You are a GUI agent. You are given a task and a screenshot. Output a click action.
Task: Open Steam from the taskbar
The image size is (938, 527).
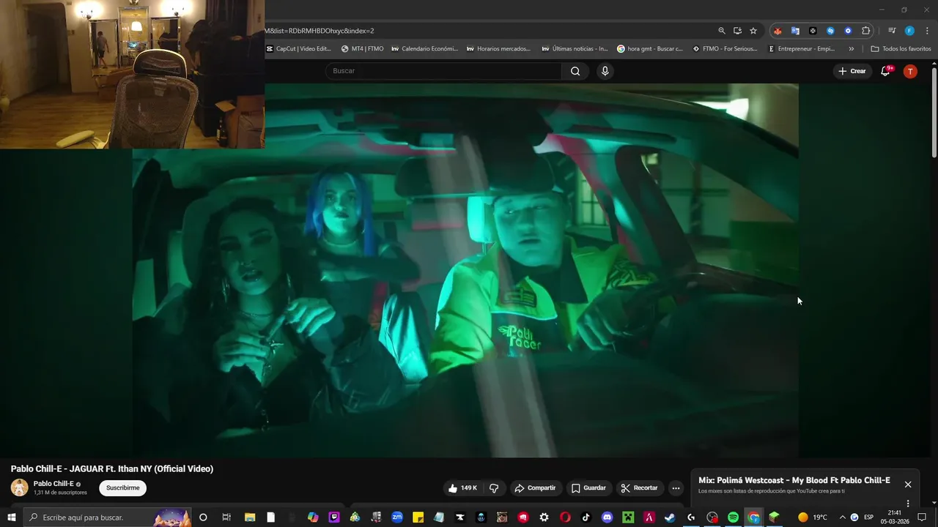(x=670, y=517)
